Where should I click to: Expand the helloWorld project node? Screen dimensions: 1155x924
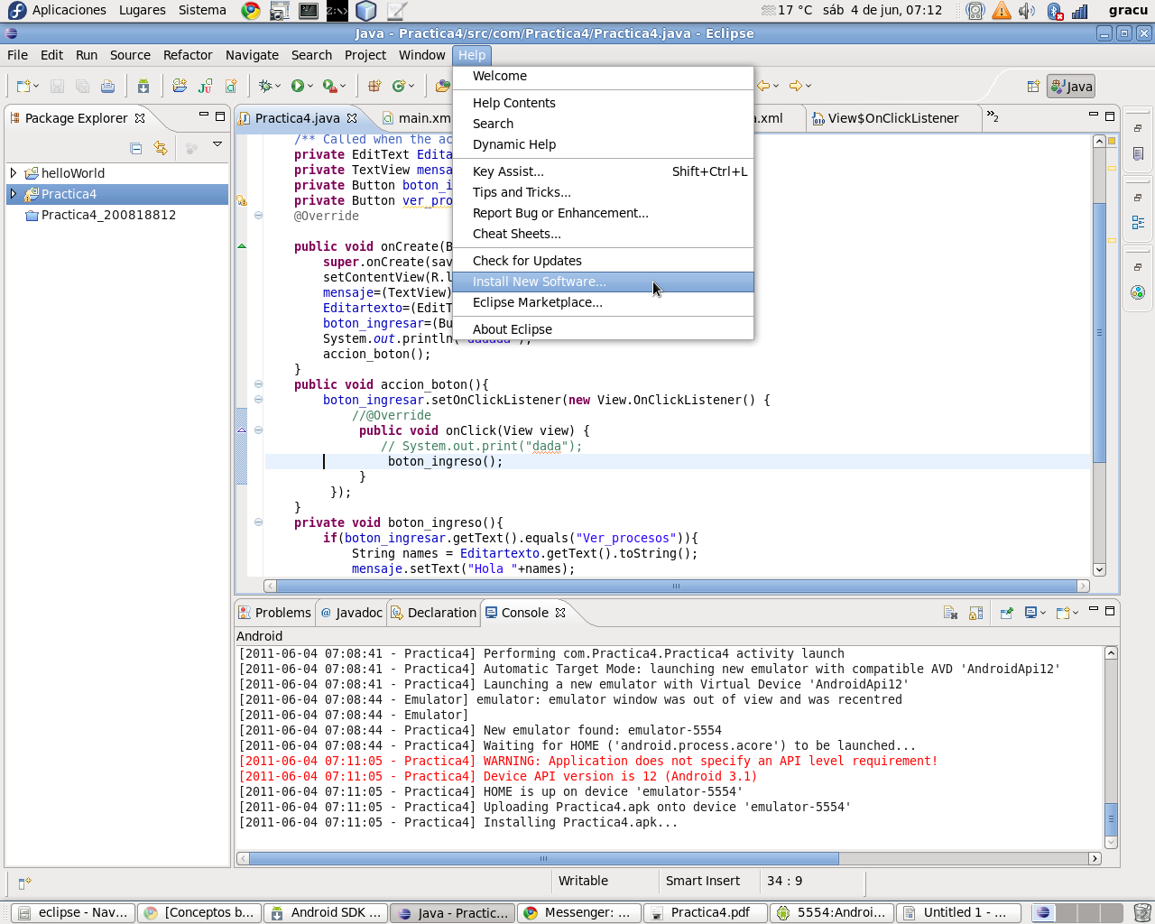[14, 172]
